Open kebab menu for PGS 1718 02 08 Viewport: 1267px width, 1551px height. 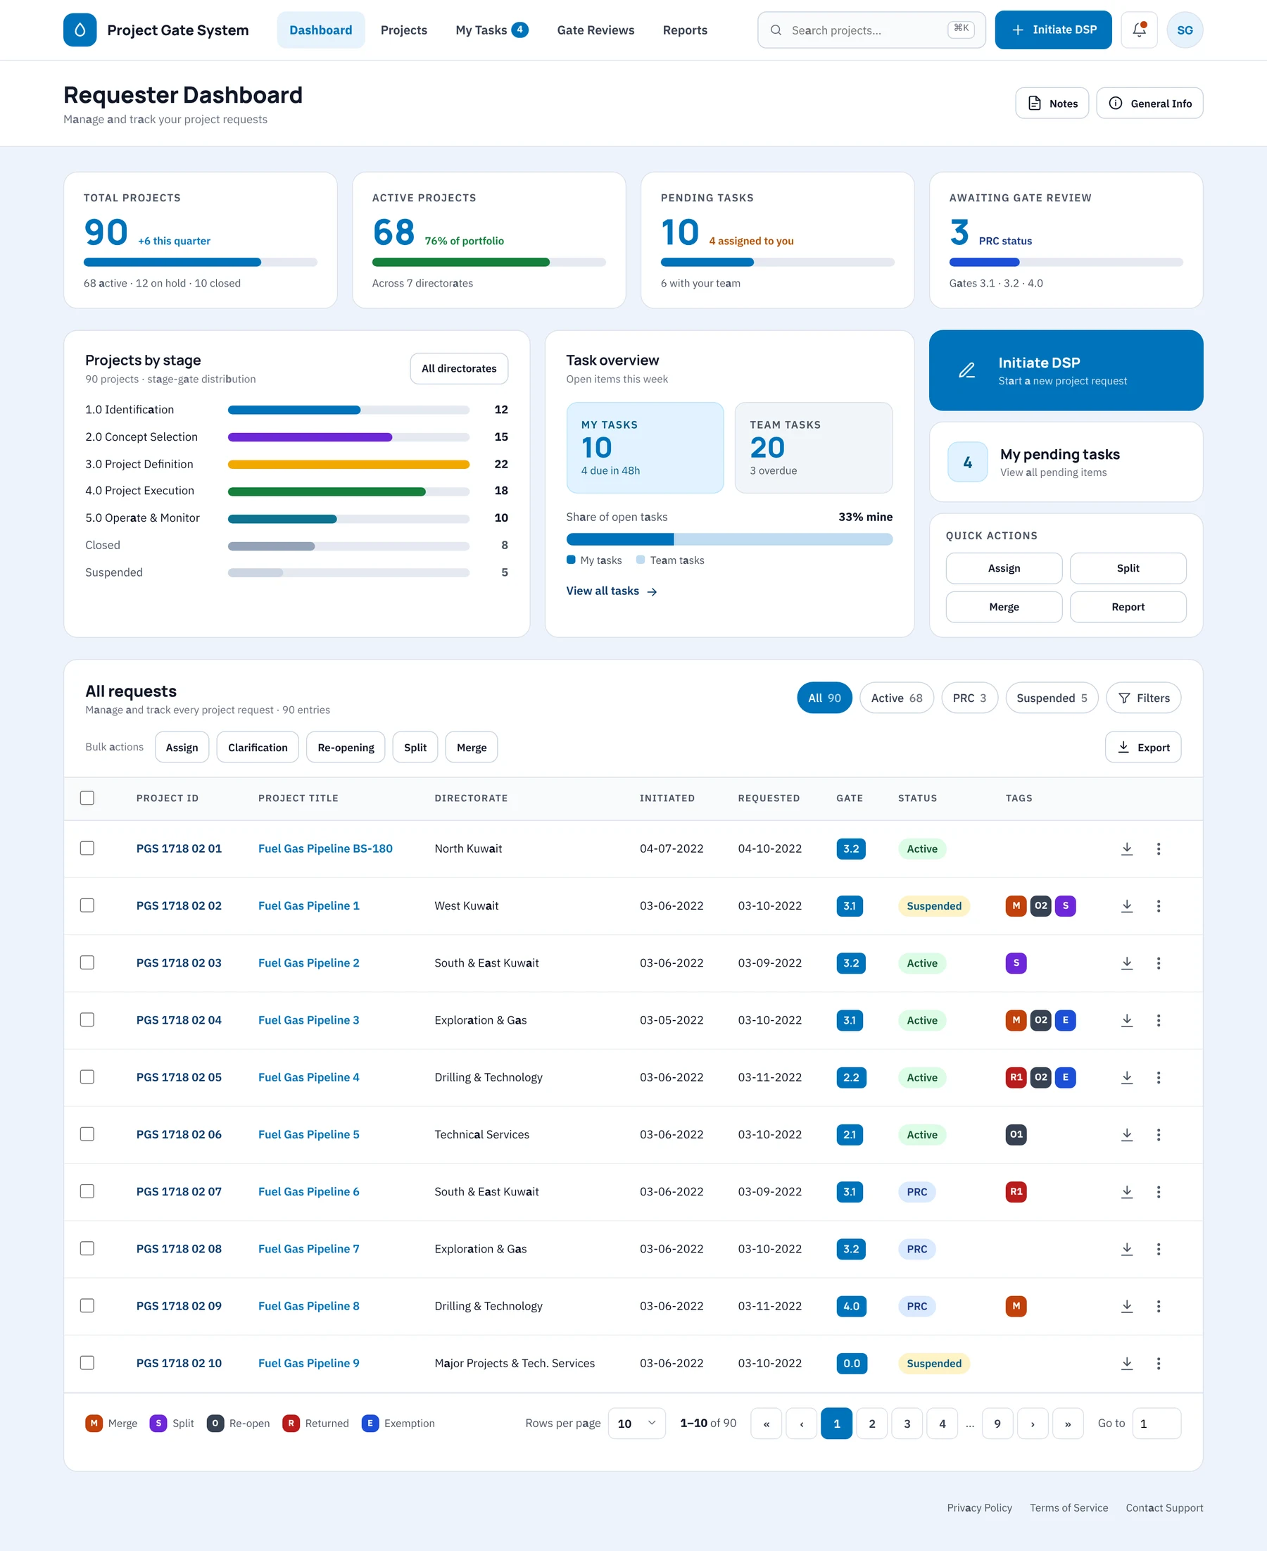tap(1159, 1248)
